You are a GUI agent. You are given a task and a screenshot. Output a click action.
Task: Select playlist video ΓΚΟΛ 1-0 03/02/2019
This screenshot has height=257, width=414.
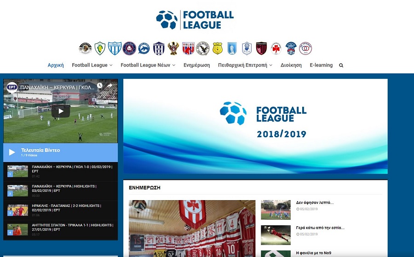coord(60,172)
